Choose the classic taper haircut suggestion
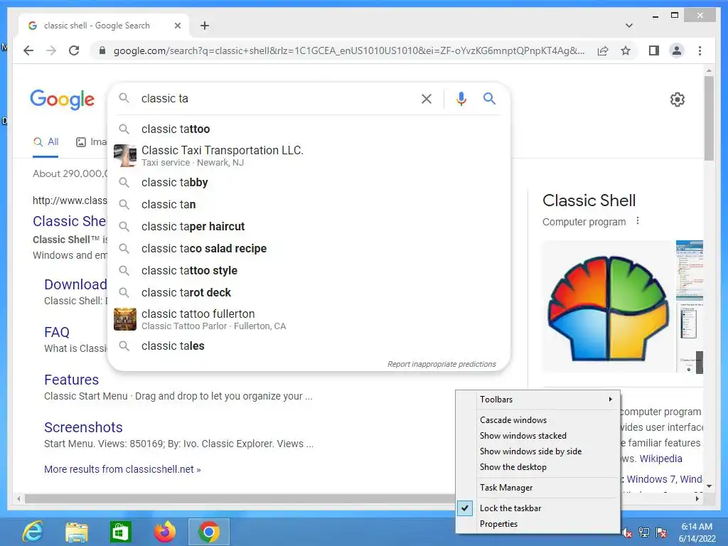 click(309, 227)
